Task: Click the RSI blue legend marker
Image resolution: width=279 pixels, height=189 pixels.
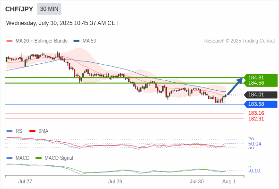Action: coord(9,131)
